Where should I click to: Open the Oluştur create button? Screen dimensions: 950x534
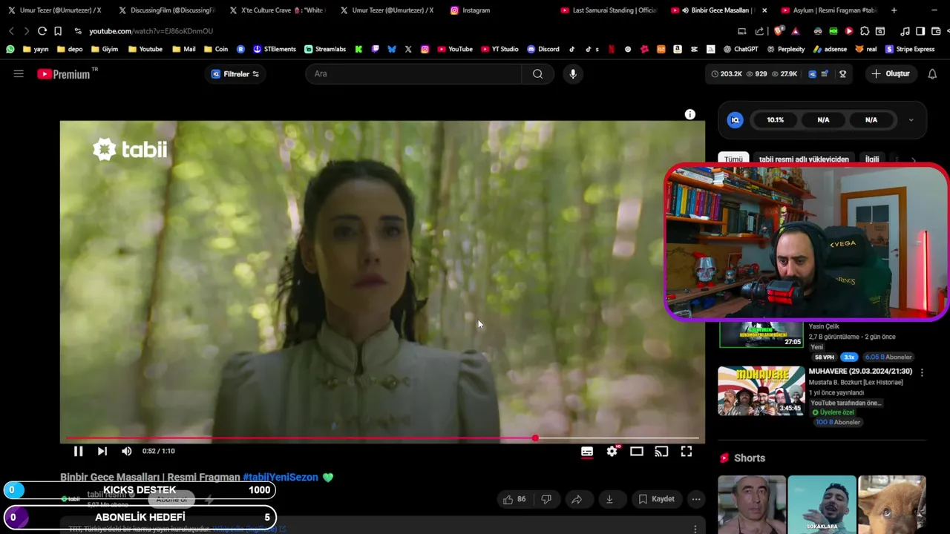[x=891, y=73]
